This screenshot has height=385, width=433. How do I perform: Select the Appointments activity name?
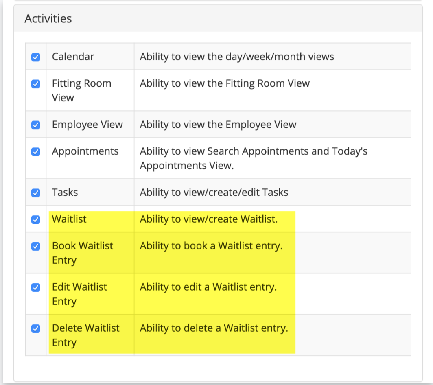85,151
